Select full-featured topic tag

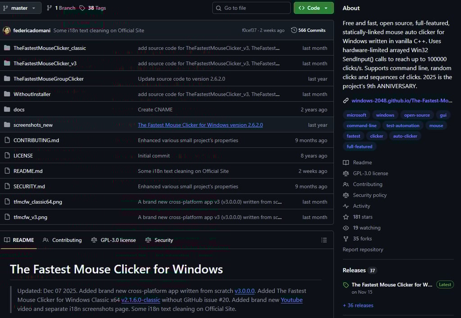359,147
